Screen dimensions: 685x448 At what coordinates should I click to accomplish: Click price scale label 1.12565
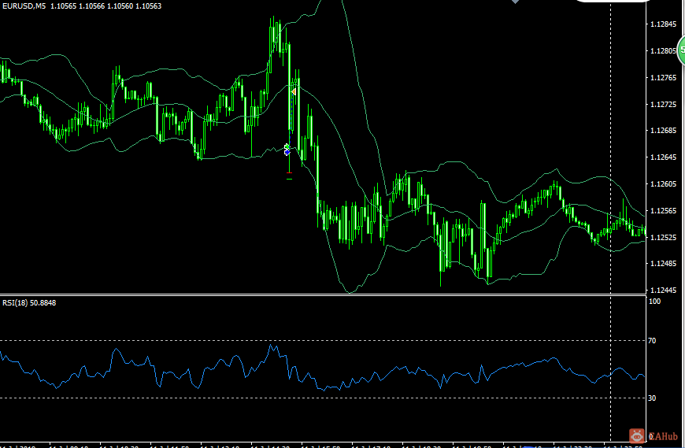[663, 210]
